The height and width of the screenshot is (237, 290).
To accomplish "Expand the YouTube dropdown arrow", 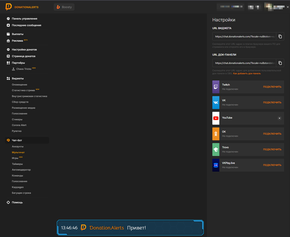I will tap(279, 118).
